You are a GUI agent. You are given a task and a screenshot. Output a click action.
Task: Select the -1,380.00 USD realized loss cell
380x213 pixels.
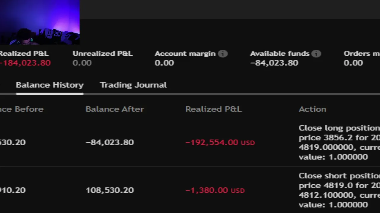coord(215,190)
